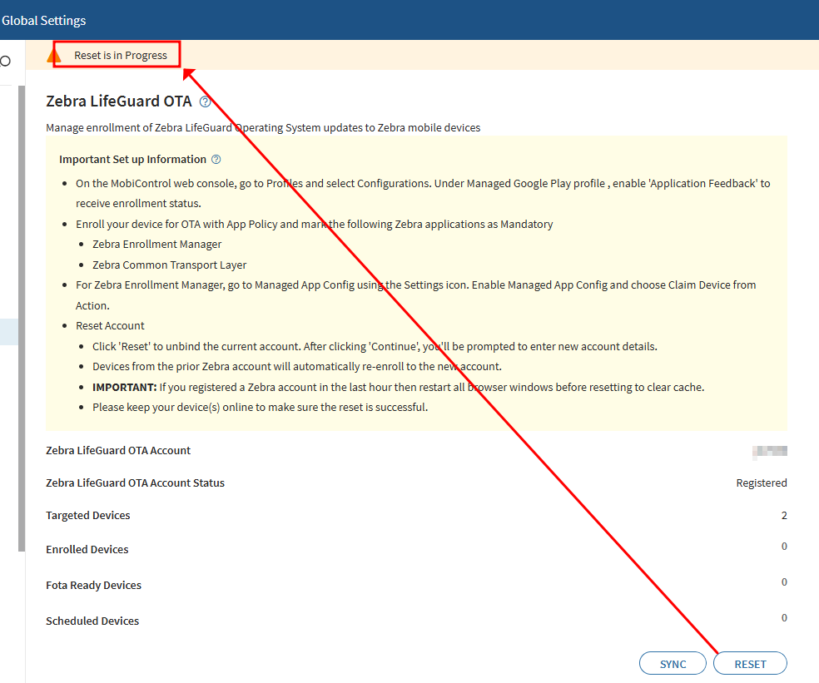Click the blurred OTA account value
The height and width of the screenshot is (683, 819).
point(770,451)
